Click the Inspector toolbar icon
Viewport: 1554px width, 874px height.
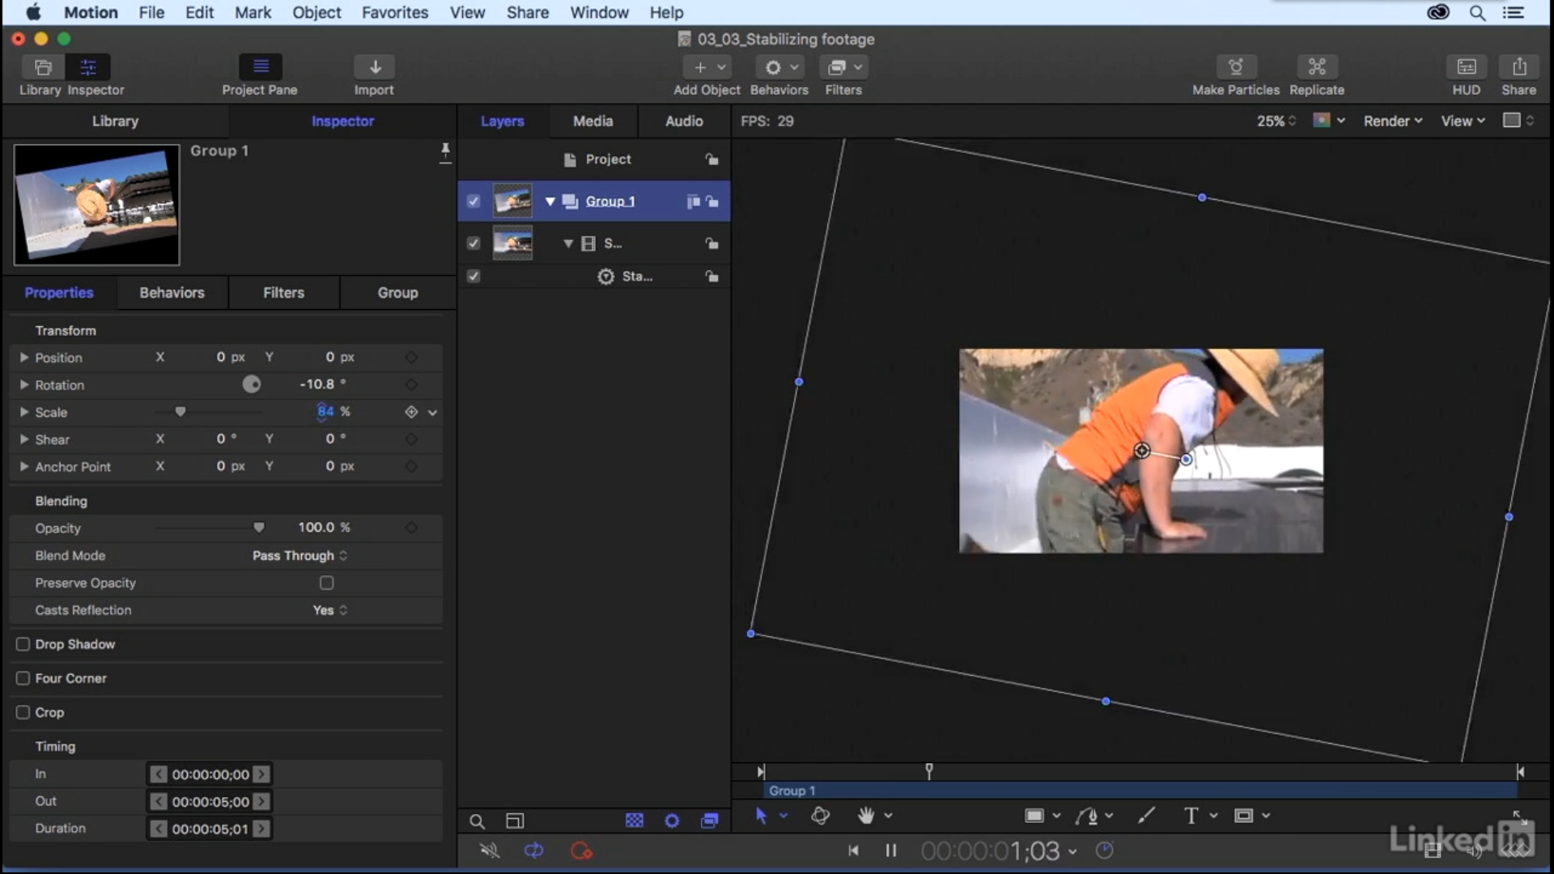[x=88, y=67]
